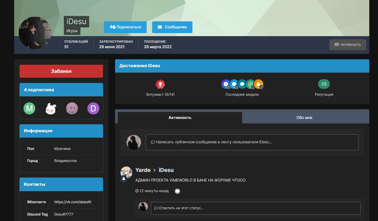Select the 'Активность' tab
Screen dimensions: 378x221
[x=180, y=117]
